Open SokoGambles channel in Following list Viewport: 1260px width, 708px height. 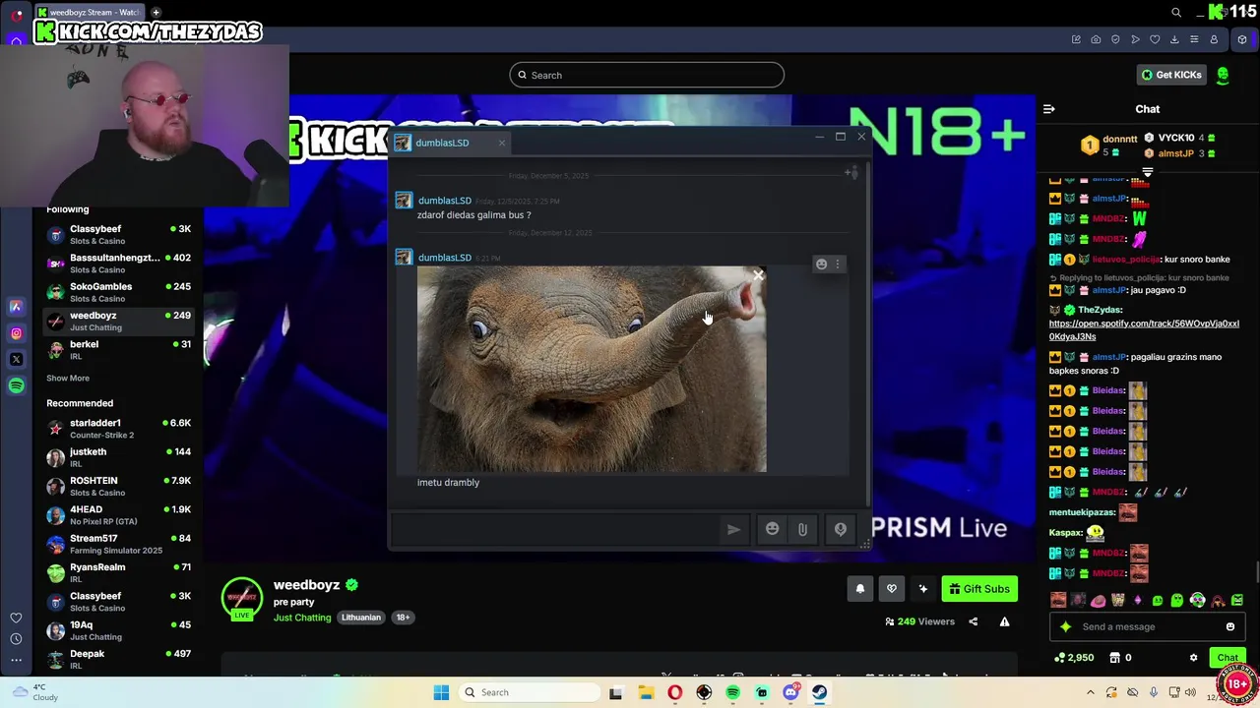(x=118, y=292)
